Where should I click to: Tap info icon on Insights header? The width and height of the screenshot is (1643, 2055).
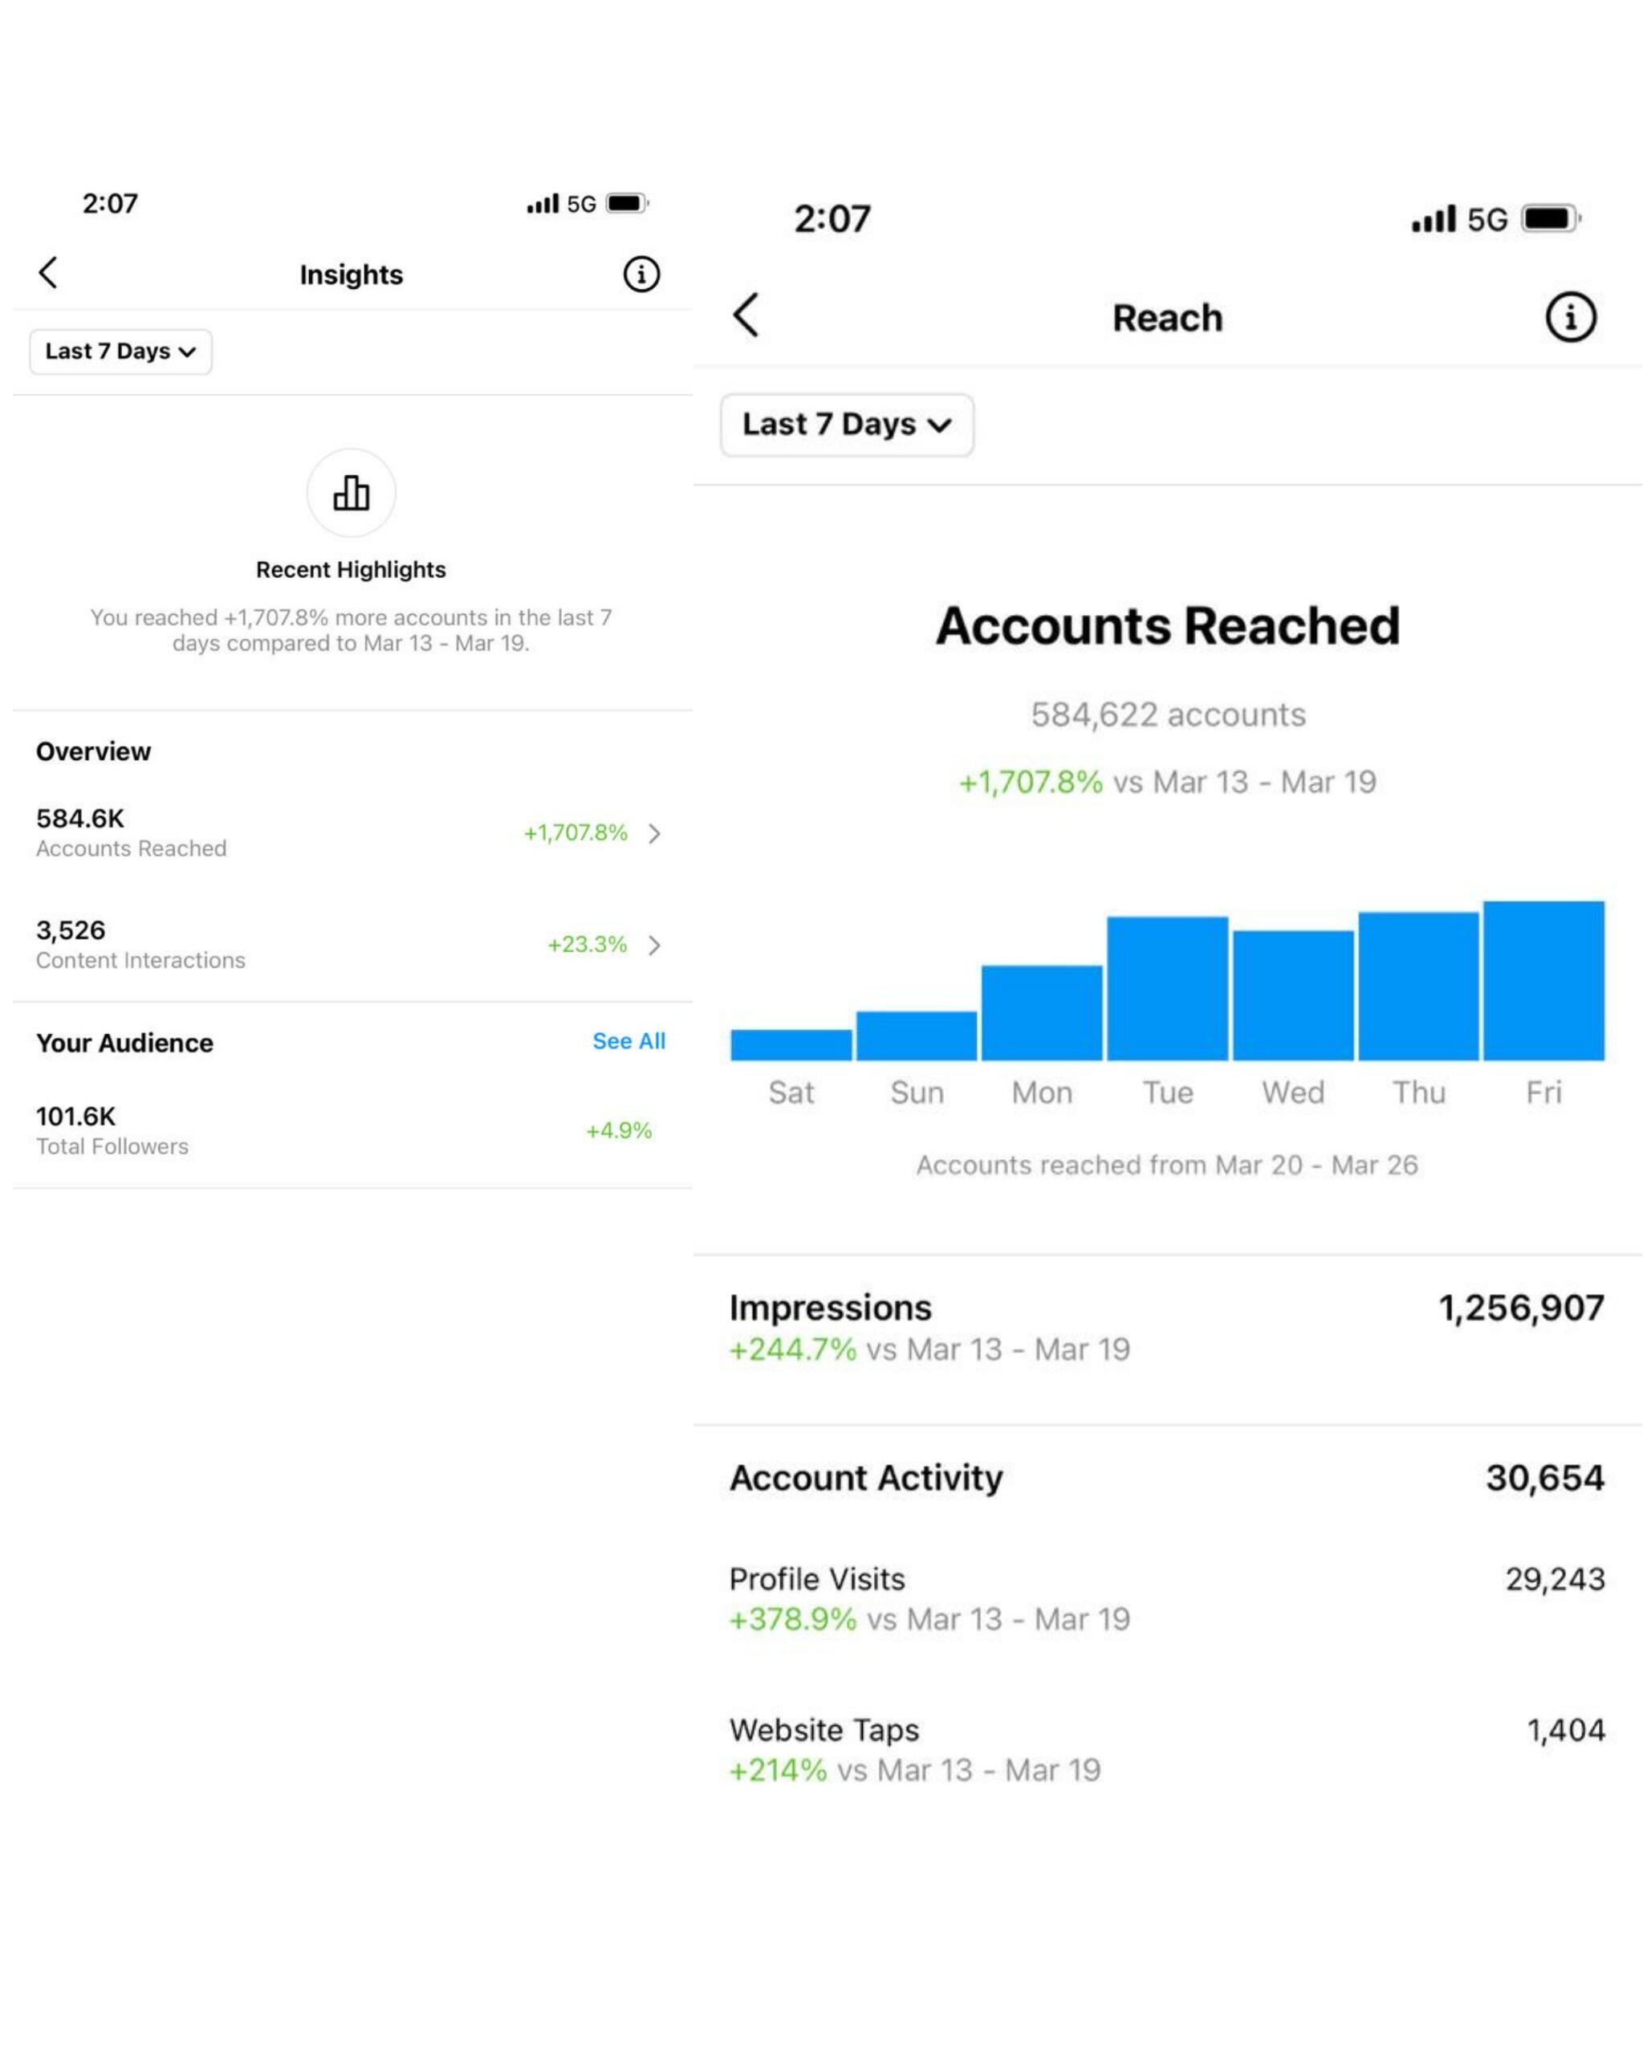(641, 275)
